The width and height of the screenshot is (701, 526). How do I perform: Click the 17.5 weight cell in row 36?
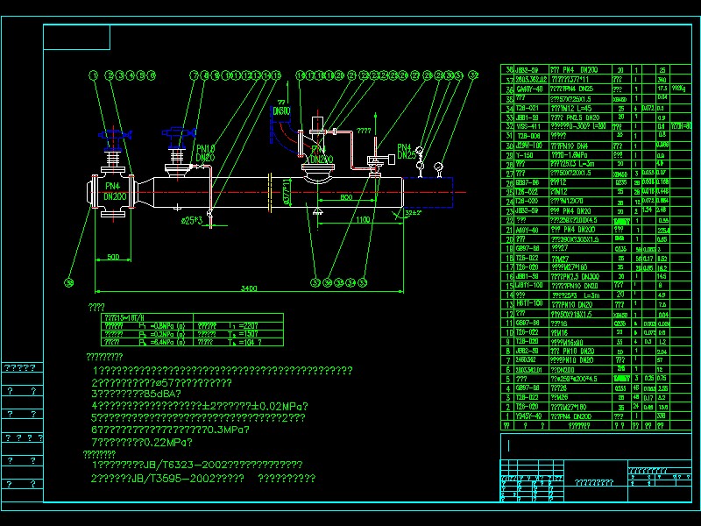pos(662,89)
